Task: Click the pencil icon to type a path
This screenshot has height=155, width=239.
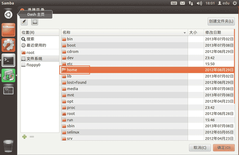Action: click(x=24, y=22)
